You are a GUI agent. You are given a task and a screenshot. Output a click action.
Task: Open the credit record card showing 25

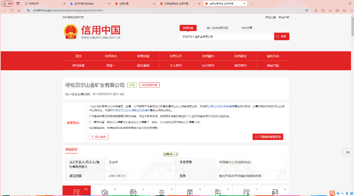[x=77, y=190]
